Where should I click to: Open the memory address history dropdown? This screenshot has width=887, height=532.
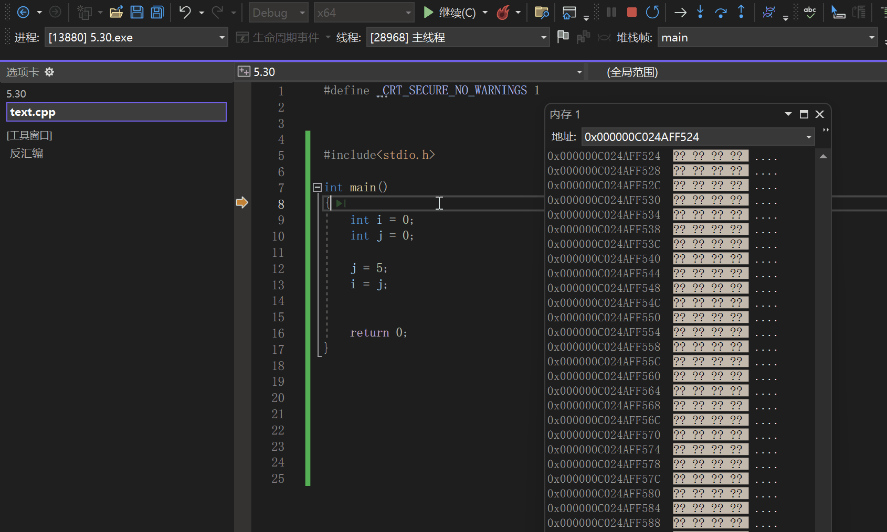click(809, 137)
